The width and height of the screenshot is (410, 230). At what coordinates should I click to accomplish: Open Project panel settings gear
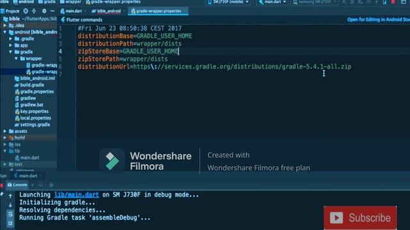tap(44, 11)
